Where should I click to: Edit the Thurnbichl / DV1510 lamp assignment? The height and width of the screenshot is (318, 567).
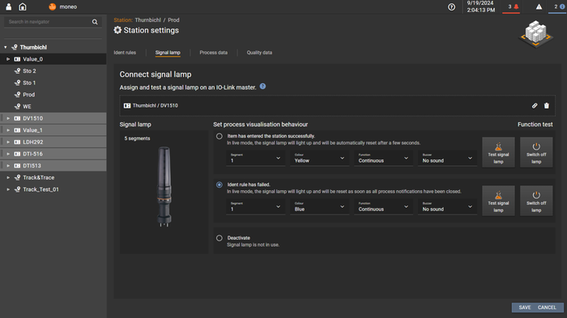point(535,105)
